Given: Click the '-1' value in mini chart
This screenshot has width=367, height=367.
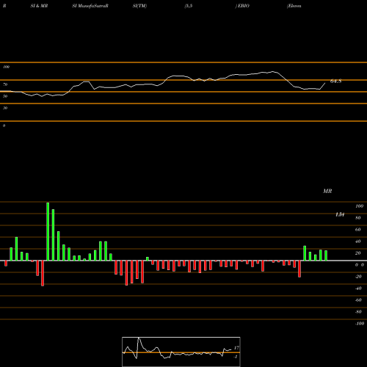Looking at the screenshot, I should pos(236,357).
